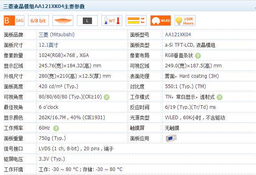The width and height of the screenshot is (256, 175).
Task: Click the 249.0(宽)×187.5(高) mm value
Action: 194,66
